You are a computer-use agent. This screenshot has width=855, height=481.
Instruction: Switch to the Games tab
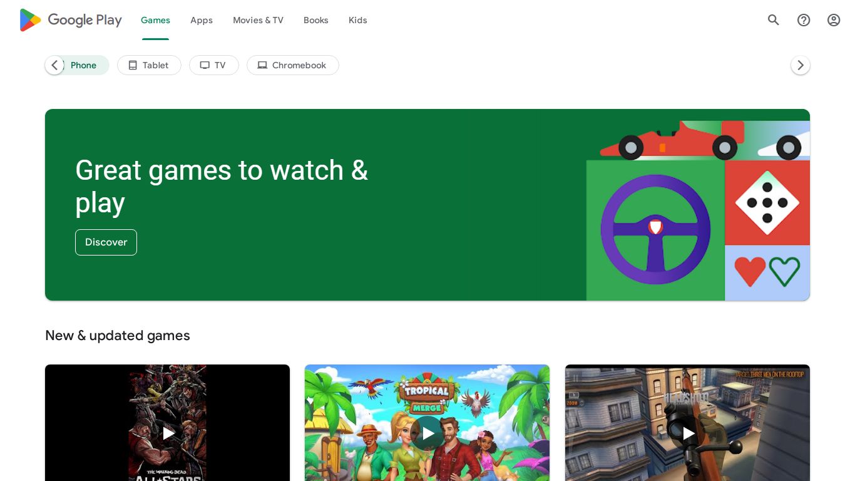(x=155, y=20)
